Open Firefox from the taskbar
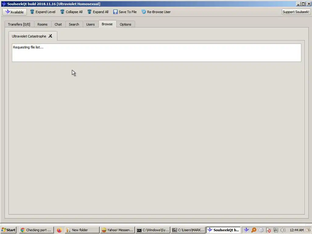 59,230
